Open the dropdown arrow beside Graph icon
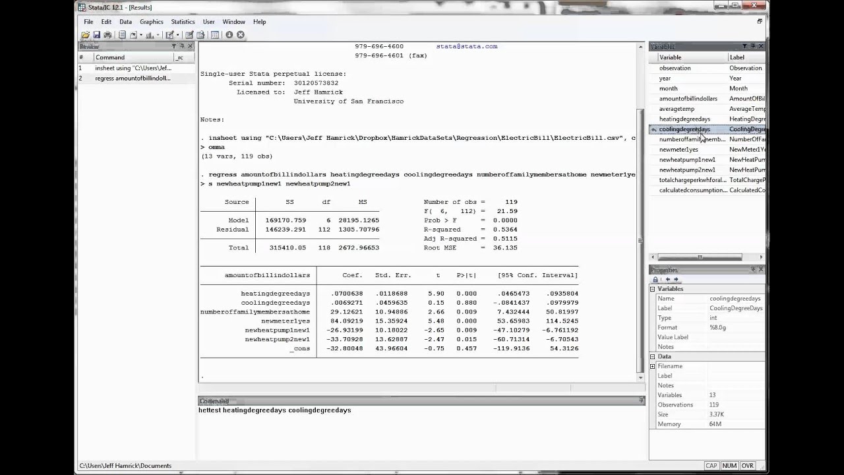This screenshot has height=475, width=844. click(x=158, y=35)
